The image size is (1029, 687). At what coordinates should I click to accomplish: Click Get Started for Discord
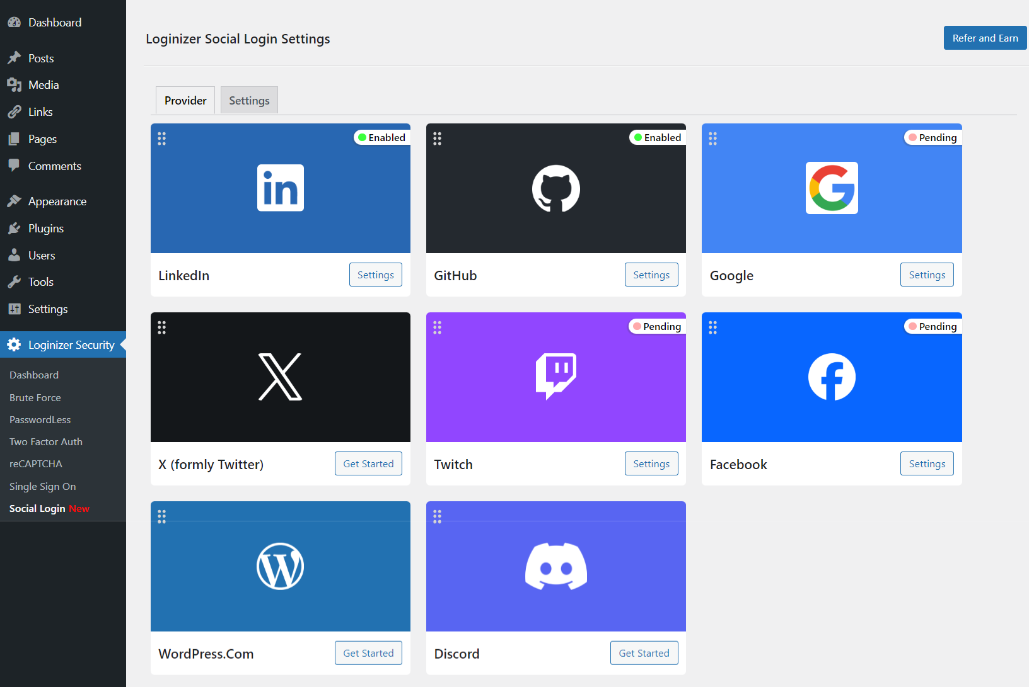click(x=644, y=653)
